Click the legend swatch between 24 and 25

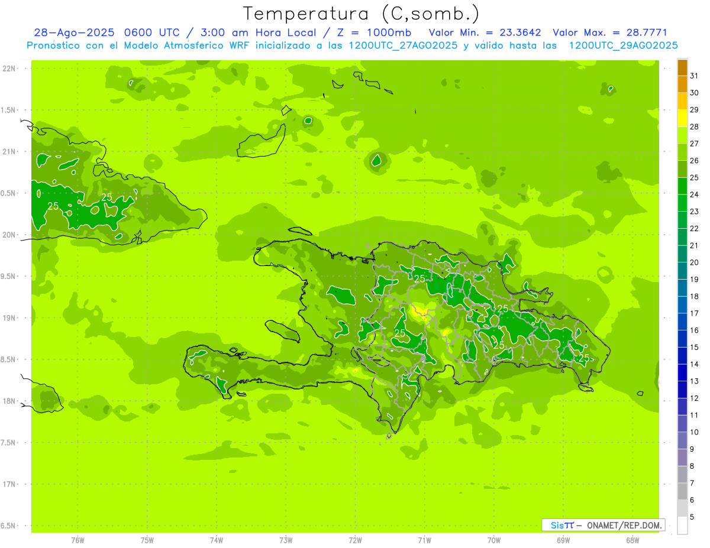[682, 186]
